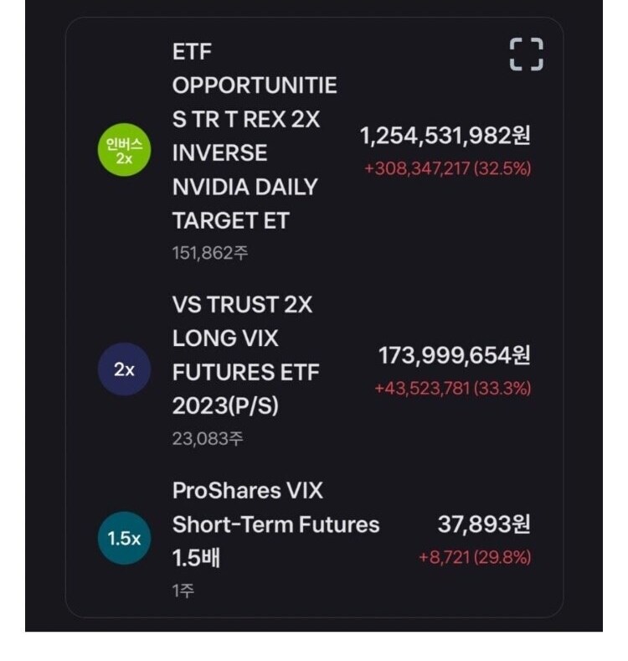Image resolution: width=628 pixels, height=661 pixels.
Task: Click the 1,254,531,982원 valuation amount
Action: (x=445, y=136)
